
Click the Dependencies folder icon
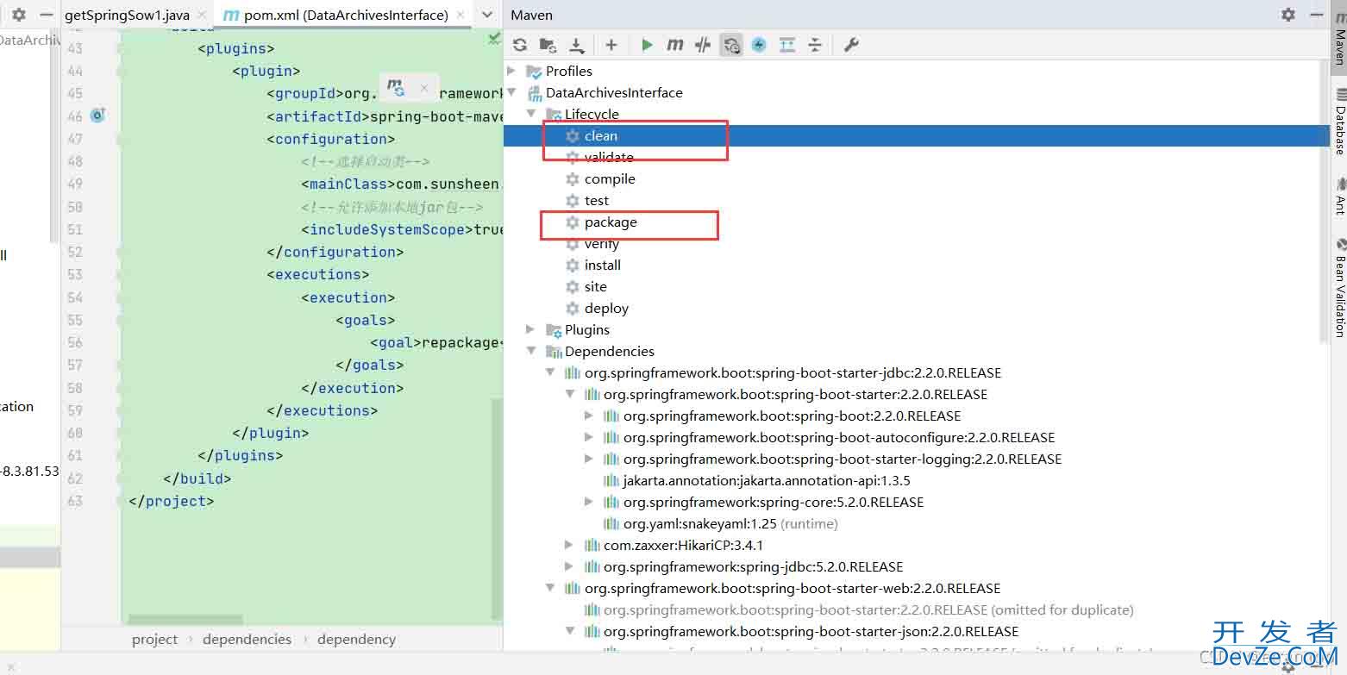tap(554, 352)
